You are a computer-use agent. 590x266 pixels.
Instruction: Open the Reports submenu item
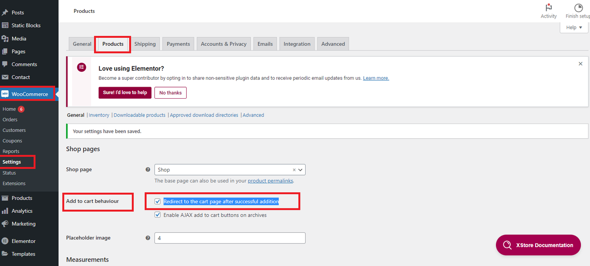coord(11,152)
